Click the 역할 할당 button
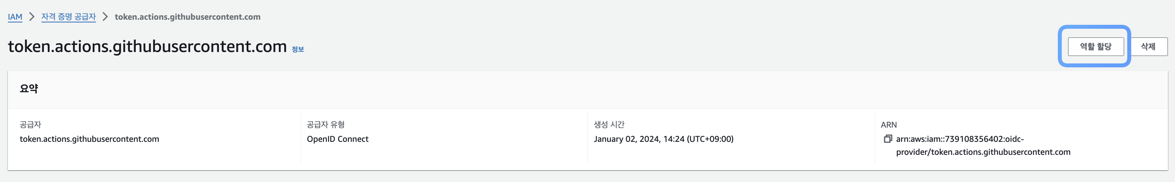The width and height of the screenshot is (1175, 182). pyautogui.click(x=1096, y=46)
